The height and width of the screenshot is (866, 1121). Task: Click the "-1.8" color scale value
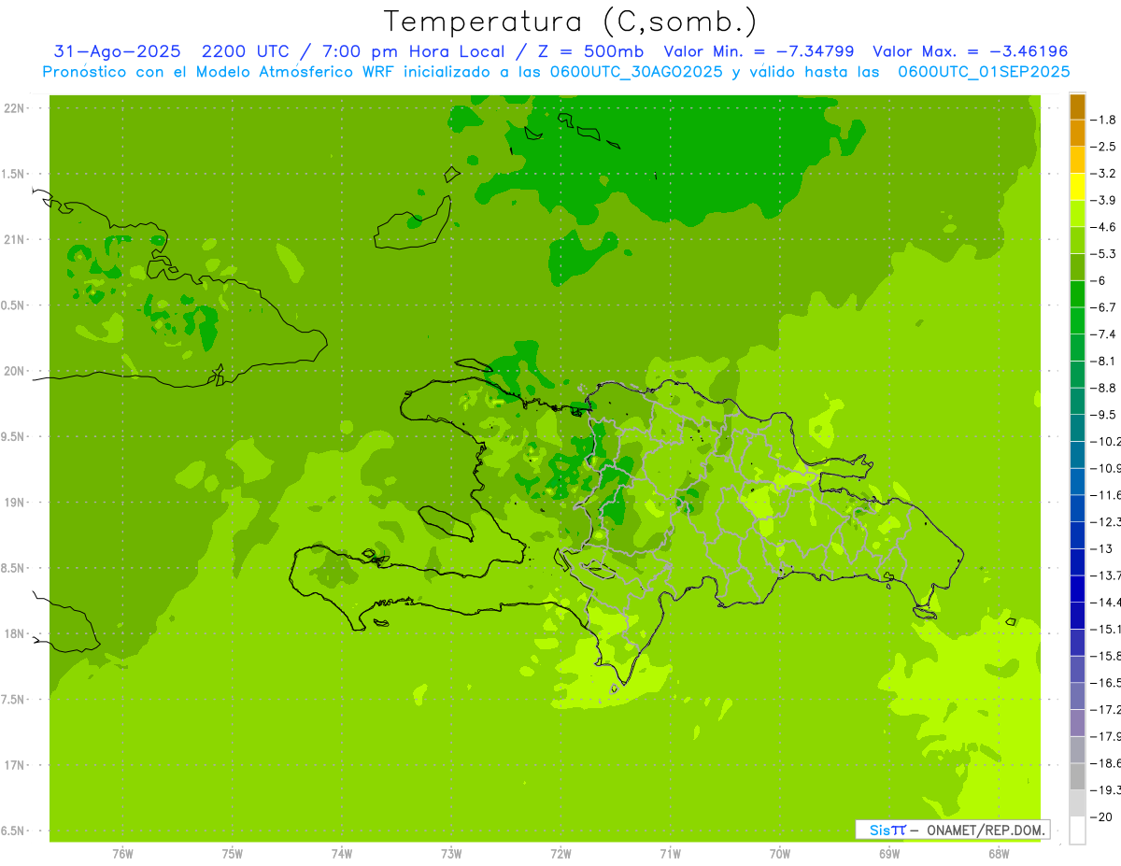[1105, 120]
